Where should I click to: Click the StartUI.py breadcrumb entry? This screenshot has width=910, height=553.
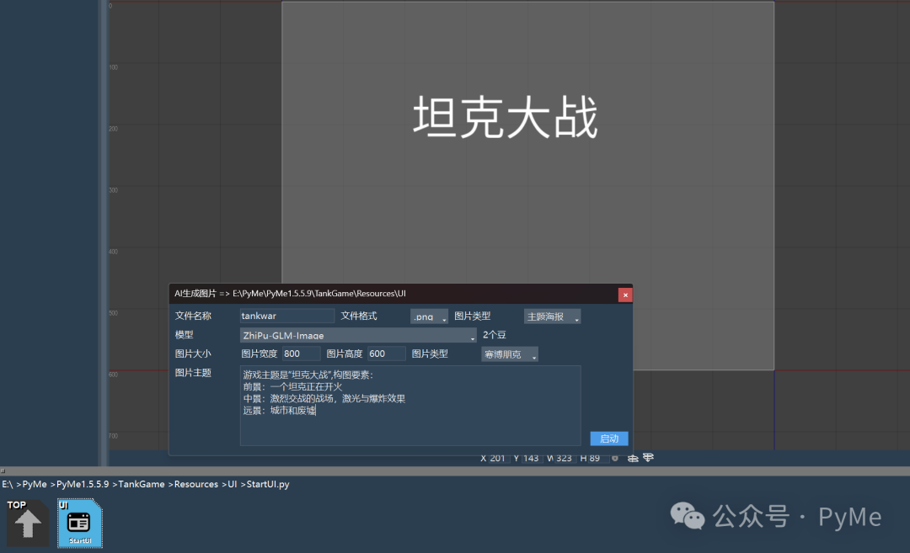265,484
